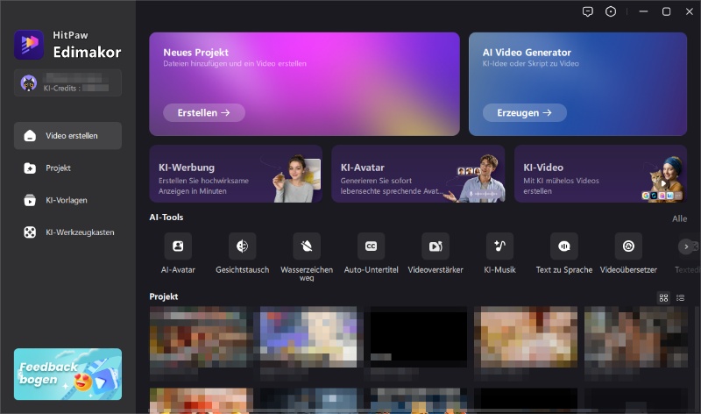Click Alle to view all AI tools
Image resolution: width=701 pixels, height=414 pixels.
680,218
